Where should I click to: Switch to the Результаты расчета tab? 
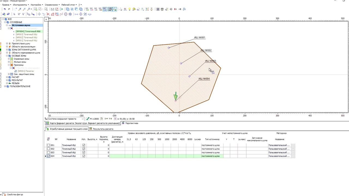pos(103,129)
